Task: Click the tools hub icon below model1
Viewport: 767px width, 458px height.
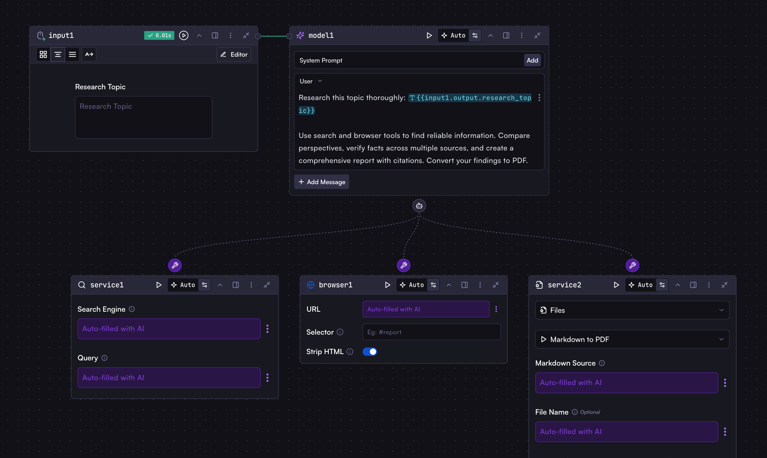Action: tap(419, 205)
